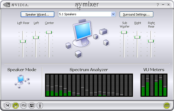Click the VU Meters display
The image size is (174, 111).
pos(154,85)
